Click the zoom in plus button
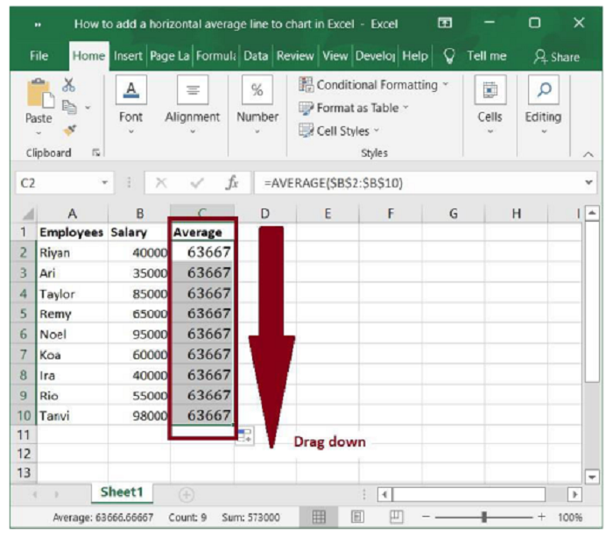The height and width of the screenshot is (536, 613). coord(541,517)
